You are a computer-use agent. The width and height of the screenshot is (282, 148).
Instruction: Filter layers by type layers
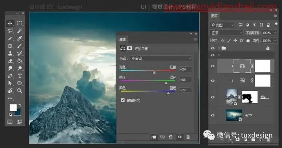[x=254, y=25]
